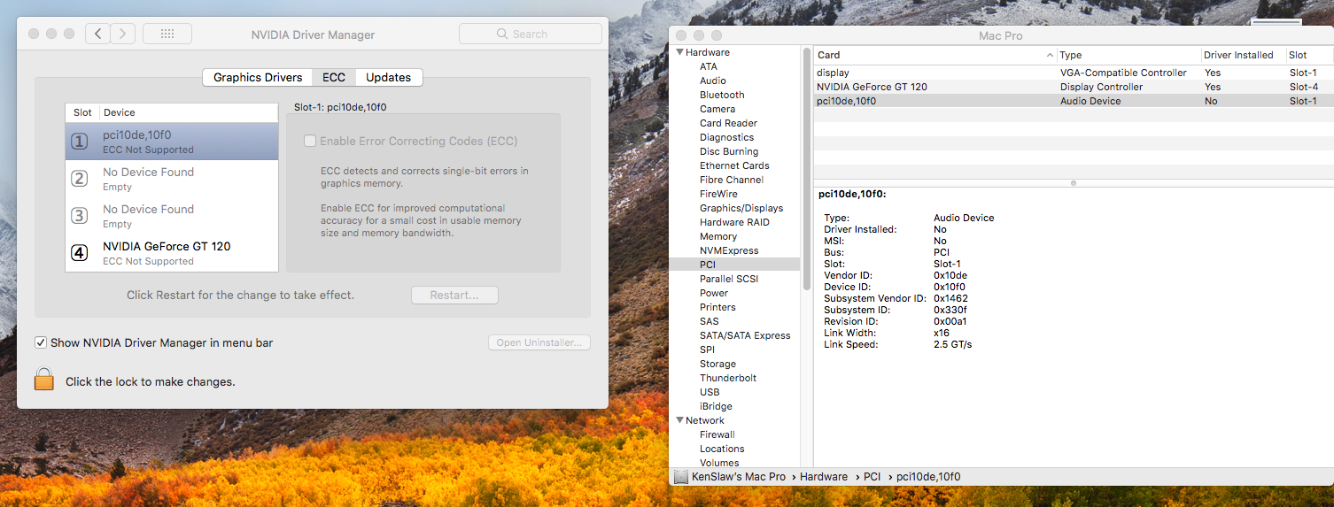Viewport: 1334px width, 507px height.
Task: Select slot 4 icon for GeForce GT 120
Action: 80,253
